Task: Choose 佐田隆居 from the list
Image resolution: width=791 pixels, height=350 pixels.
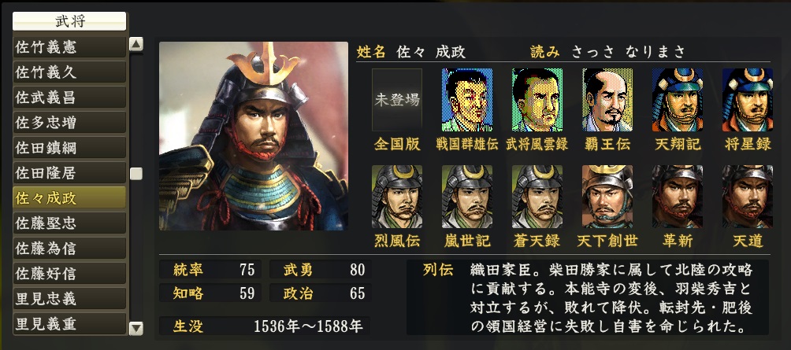Action: [x=69, y=173]
